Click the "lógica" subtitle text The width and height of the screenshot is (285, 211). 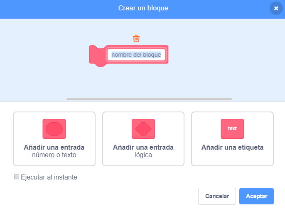143,155
